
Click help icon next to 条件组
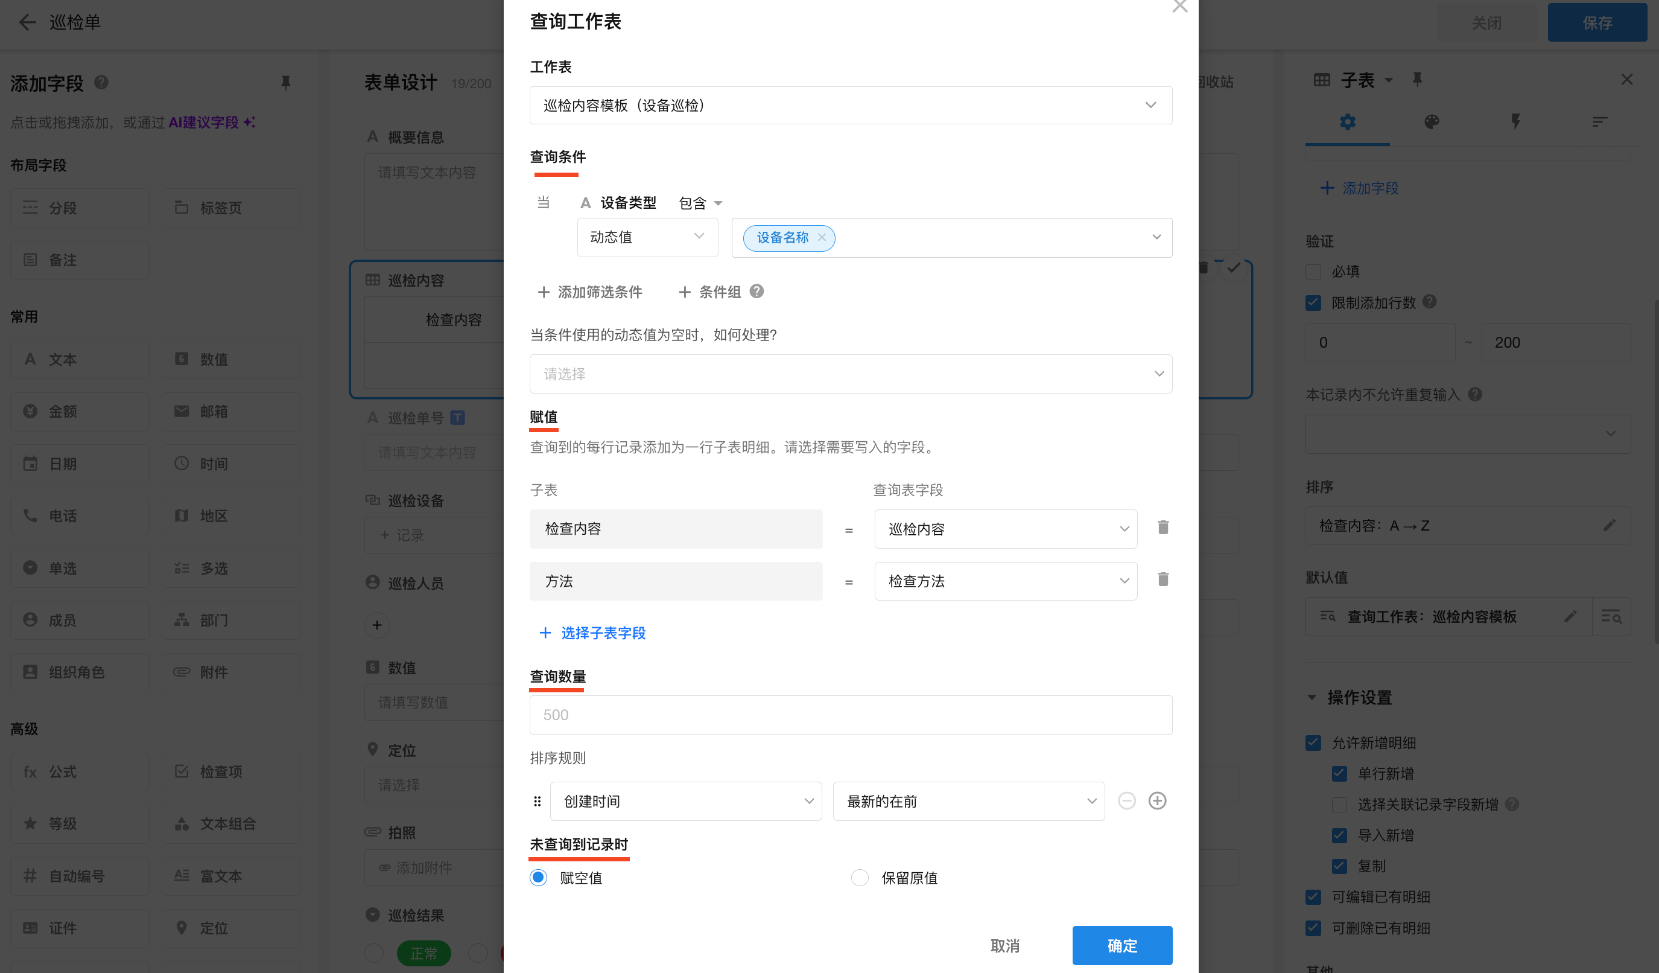point(757,291)
